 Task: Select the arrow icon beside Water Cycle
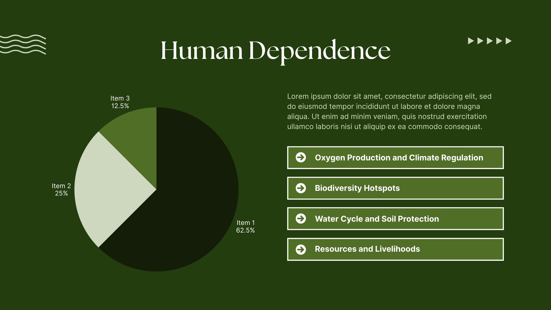[301, 218]
